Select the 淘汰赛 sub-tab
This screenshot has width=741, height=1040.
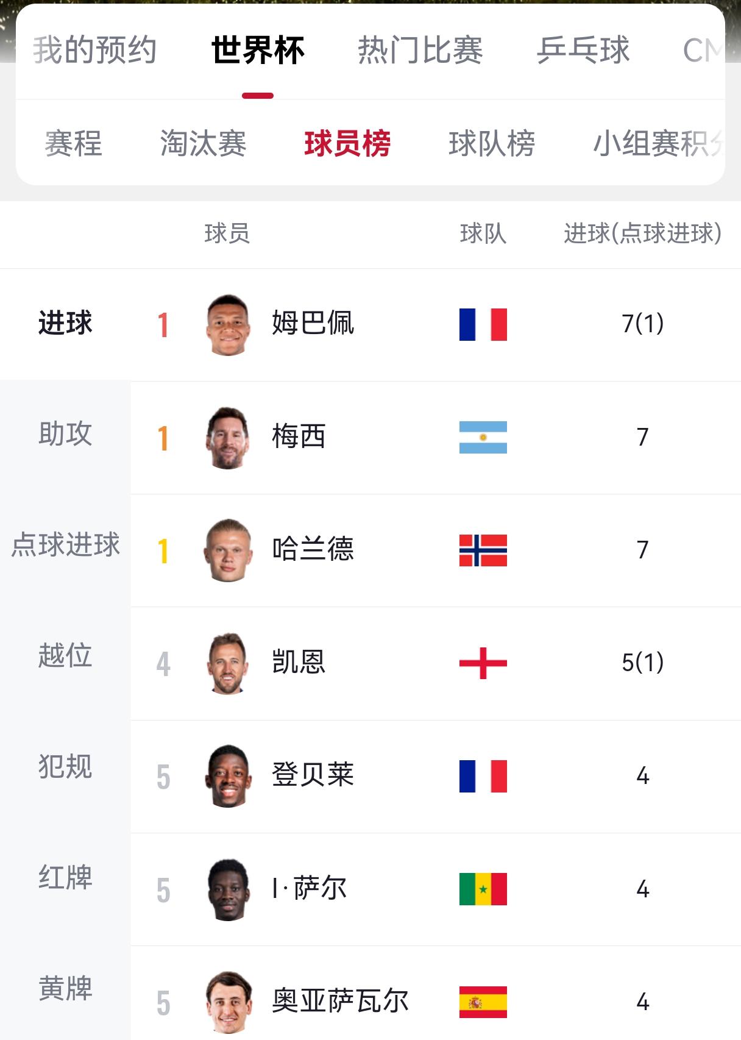click(x=203, y=144)
